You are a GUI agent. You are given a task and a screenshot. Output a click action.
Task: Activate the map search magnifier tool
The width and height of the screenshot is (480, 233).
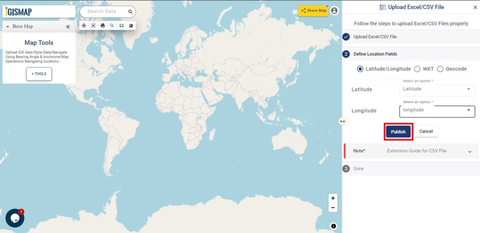[112, 25]
